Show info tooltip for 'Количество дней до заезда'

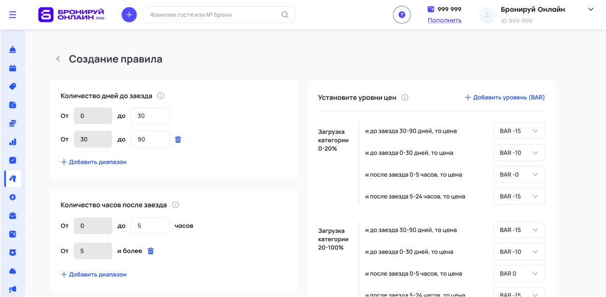click(161, 96)
